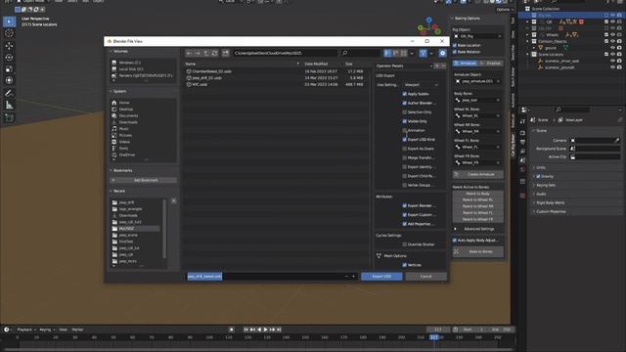Toggle the Override Shutter checkbox
The height and width of the screenshot is (352, 626).
(x=404, y=244)
